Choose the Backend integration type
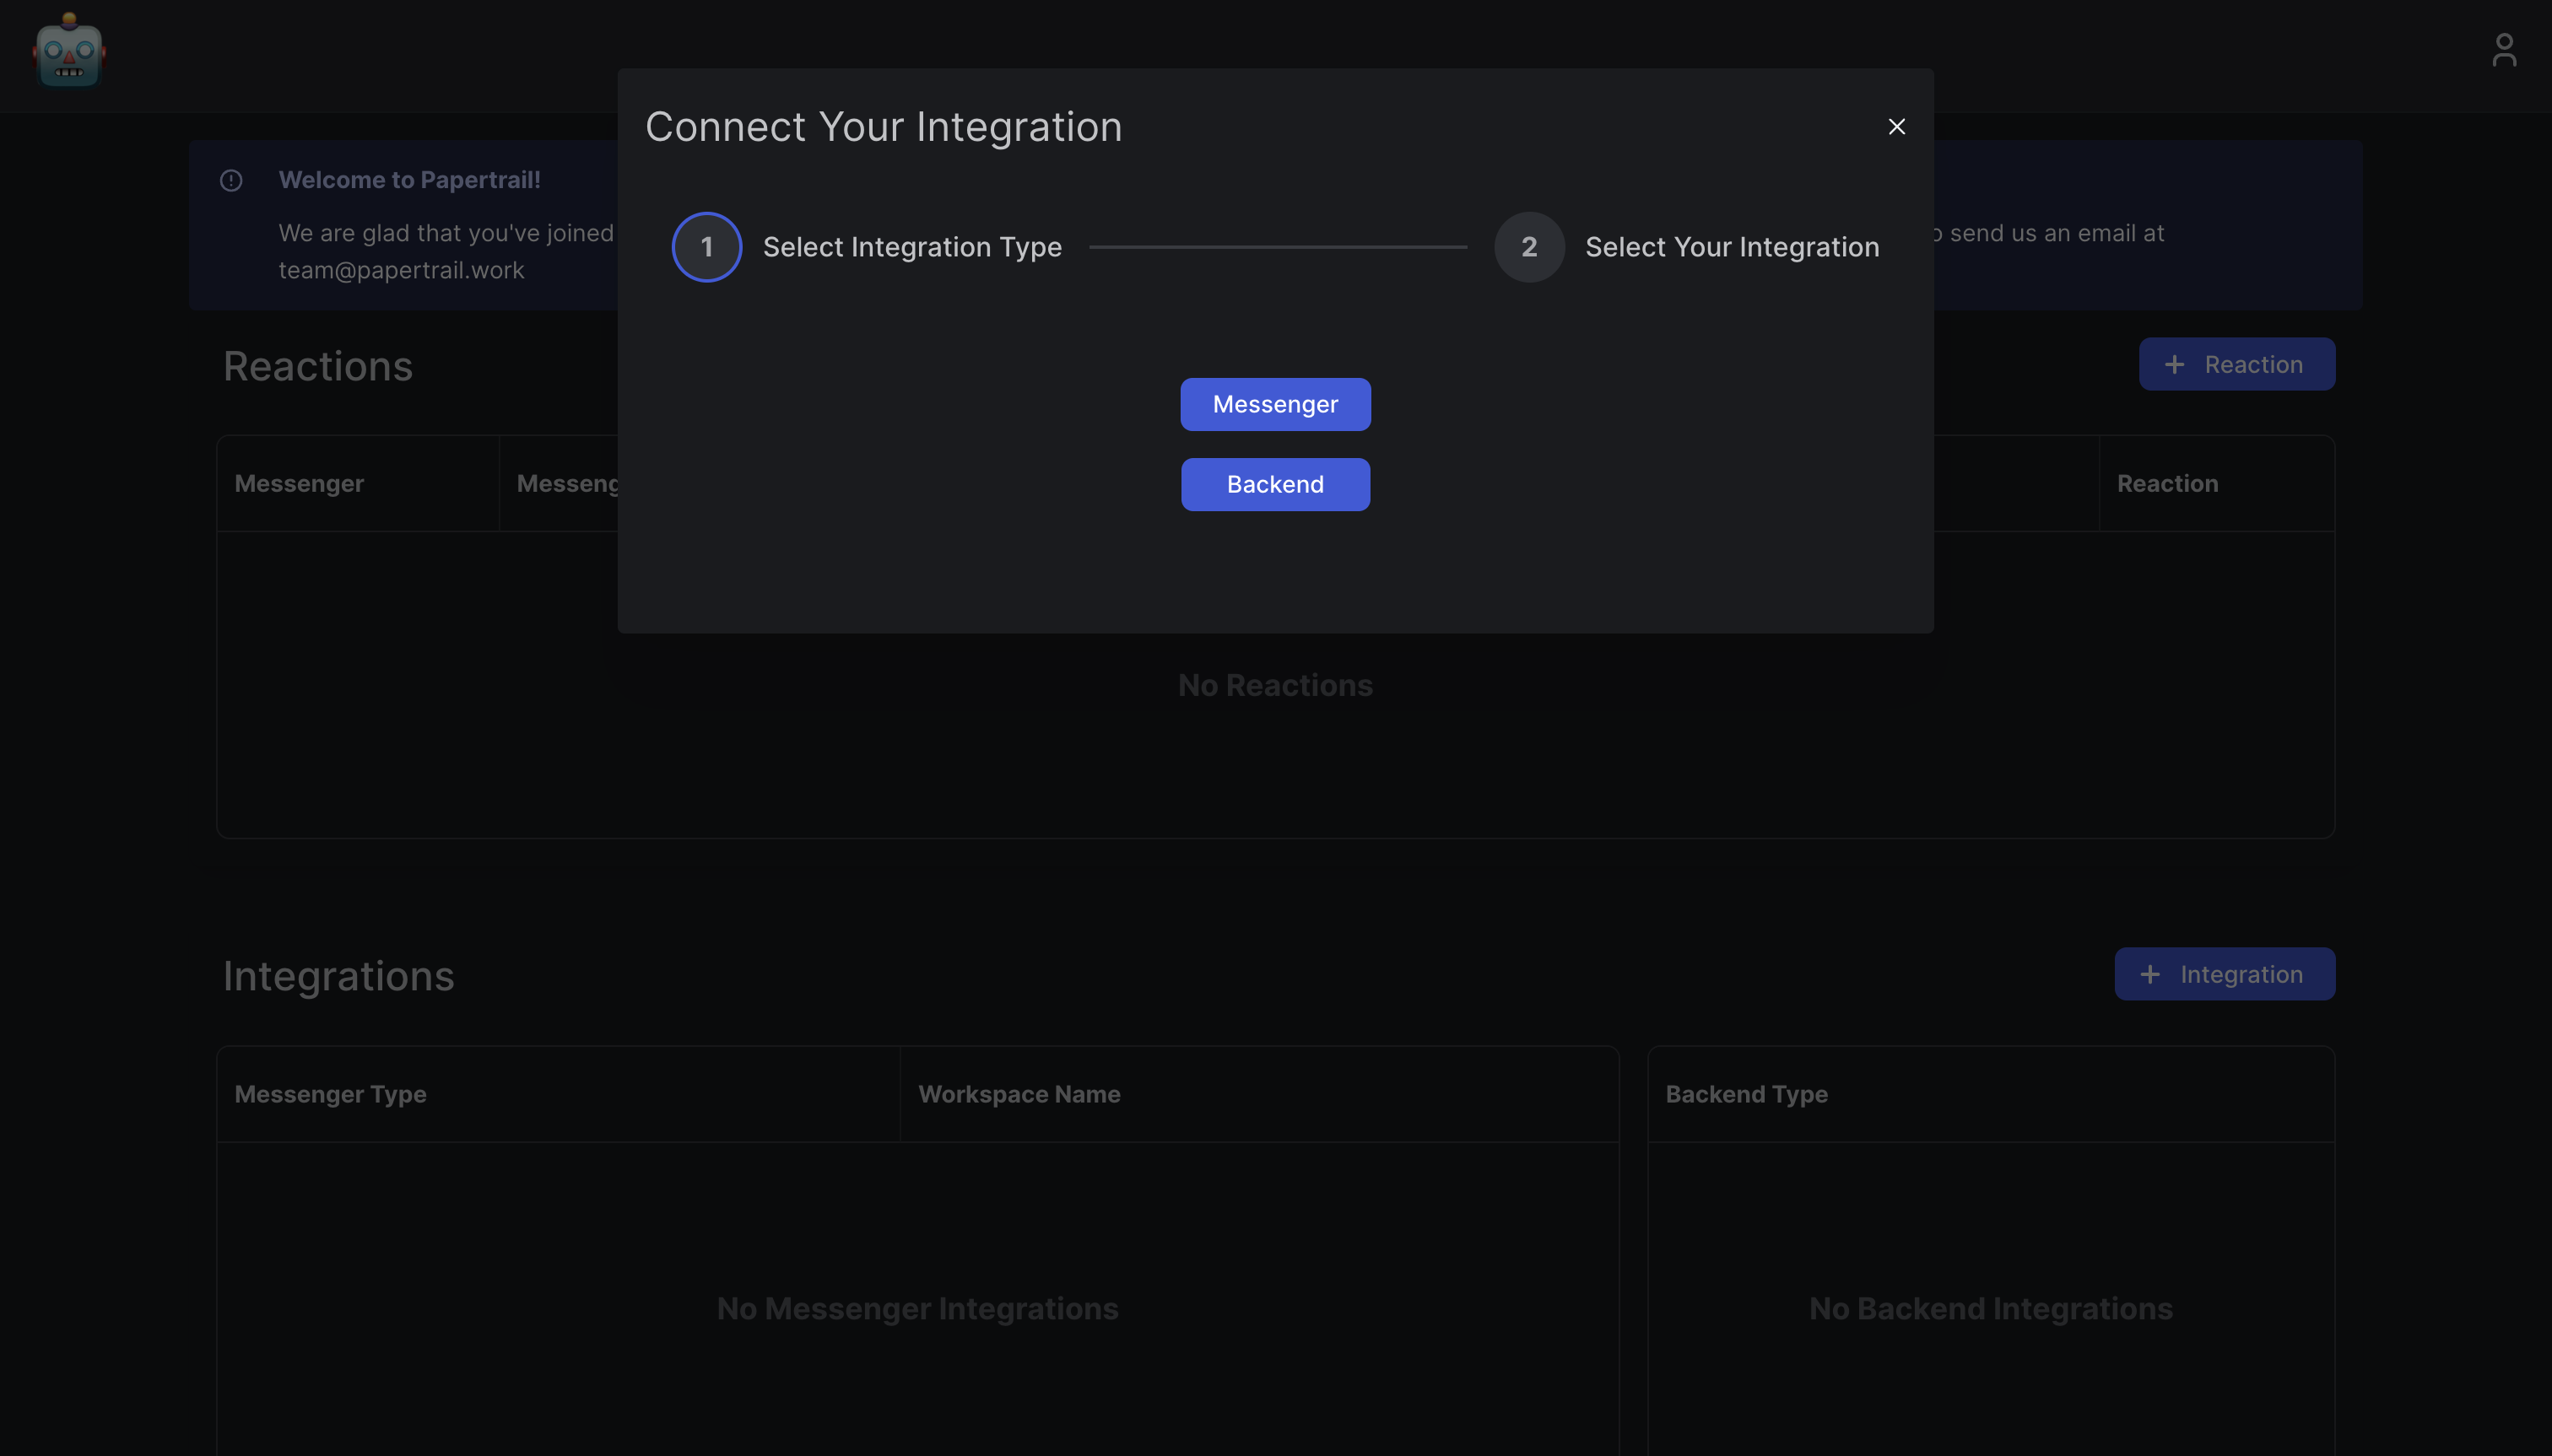 coord(1274,485)
